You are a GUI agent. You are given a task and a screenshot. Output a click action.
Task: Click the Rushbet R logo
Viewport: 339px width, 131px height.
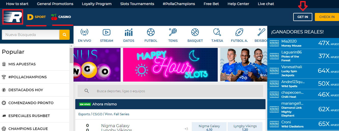click(x=13, y=17)
